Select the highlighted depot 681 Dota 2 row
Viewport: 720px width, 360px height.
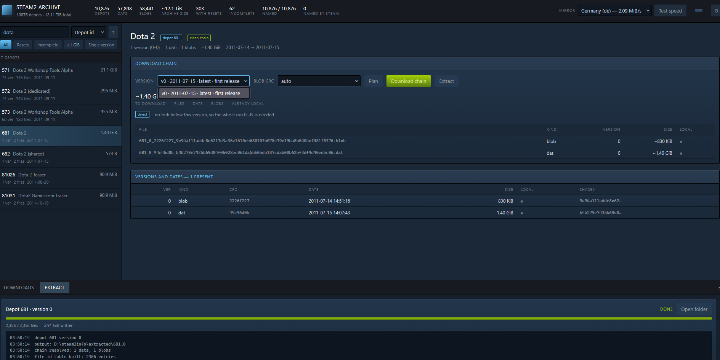coord(61,136)
